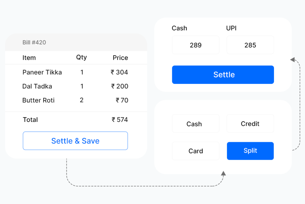The width and height of the screenshot is (305, 204).
Task: Click the Price column header
Action: click(120, 58)
